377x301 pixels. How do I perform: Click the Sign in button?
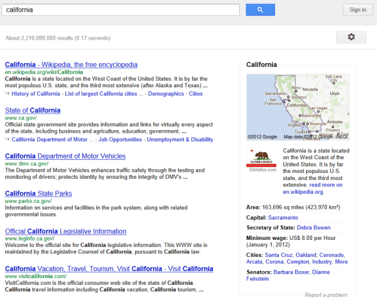pos(357,10)
